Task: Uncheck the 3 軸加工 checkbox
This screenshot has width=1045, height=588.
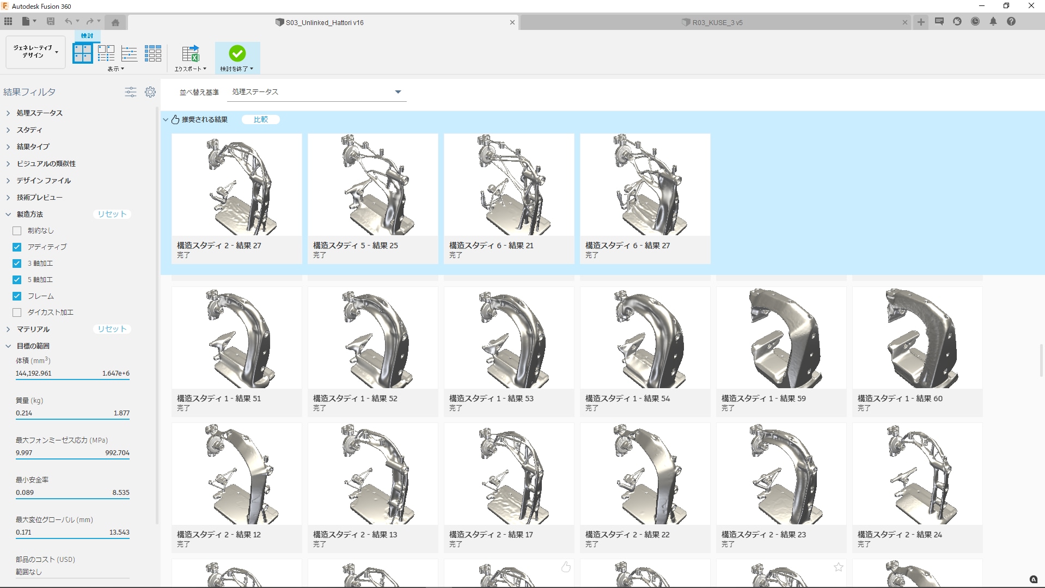Action: click(17, 264)
